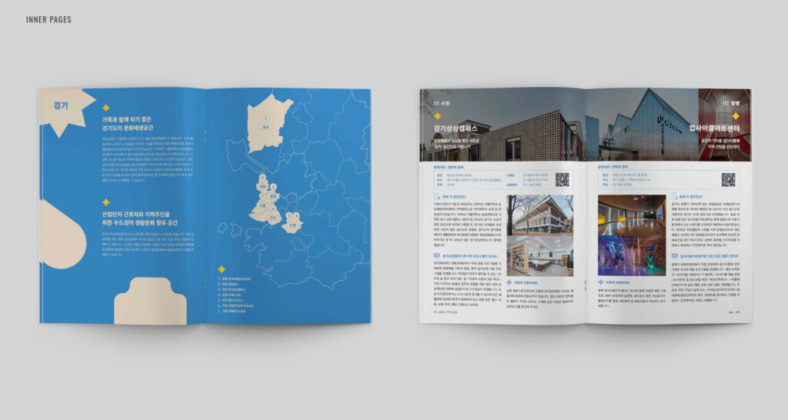The image size is (788, 420).
Task: Open the blue sculpture exhibit photo
Action: pos(626,257)
